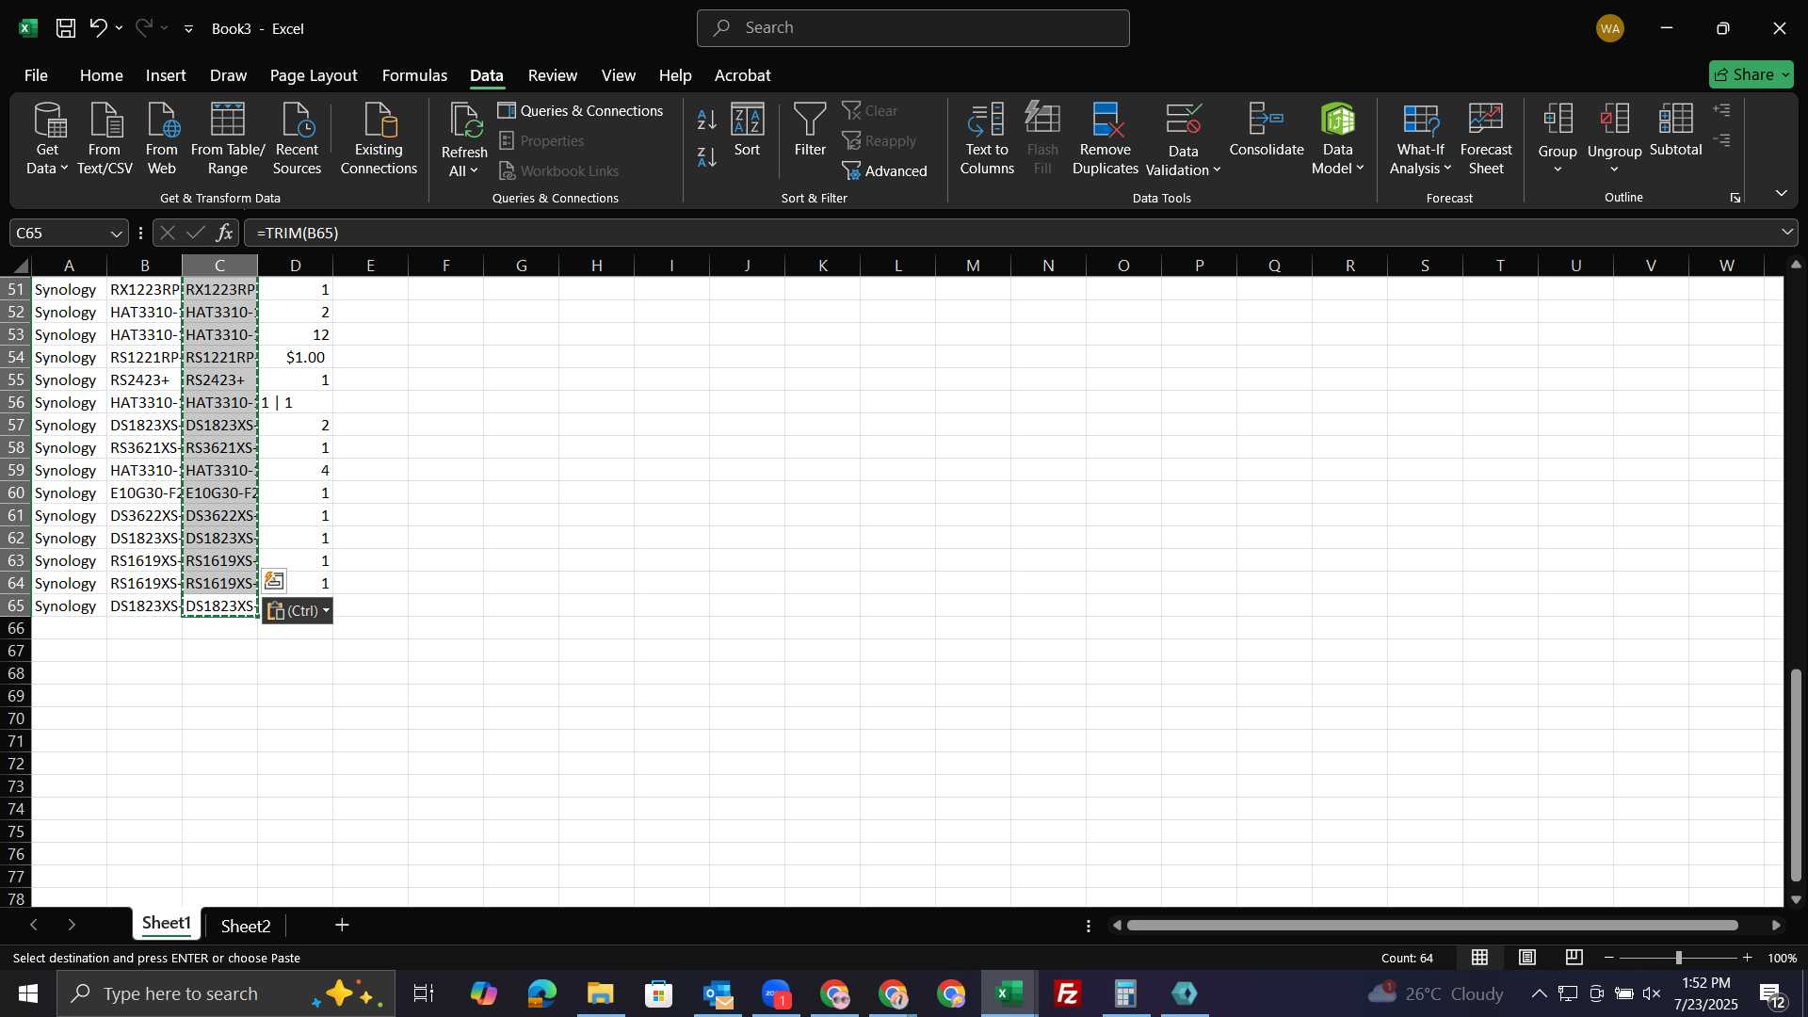Viewport: 1808px width, 1017px height.
Task: Expand What-If Analysis menu
Action: tap(1420, 139)
